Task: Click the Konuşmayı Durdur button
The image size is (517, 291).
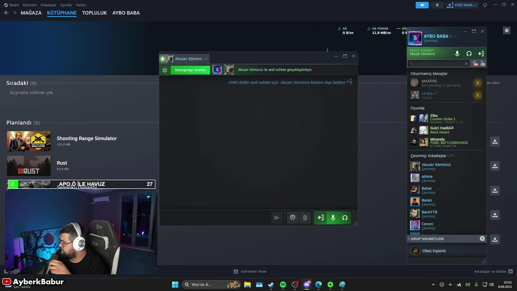Action: pos(190,70)
